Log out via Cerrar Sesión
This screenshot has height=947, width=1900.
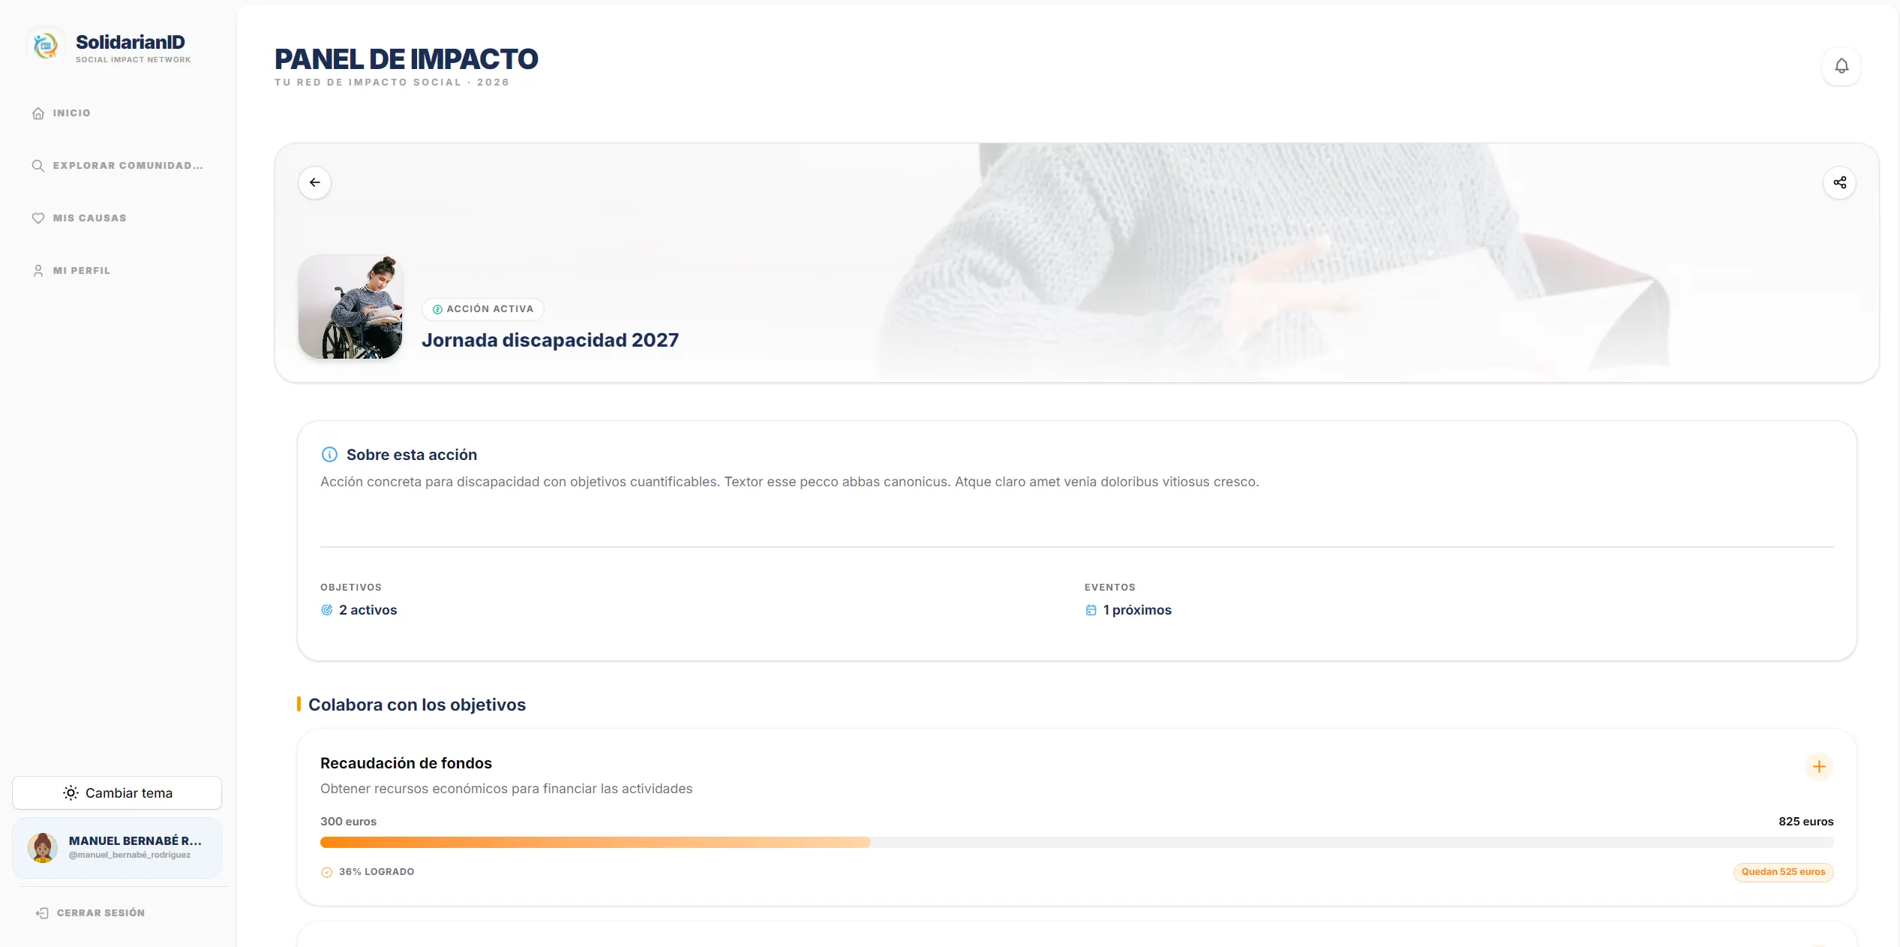tap(90, 912)
